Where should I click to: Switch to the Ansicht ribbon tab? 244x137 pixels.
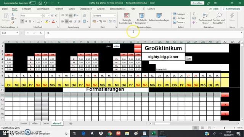(101, 9)
